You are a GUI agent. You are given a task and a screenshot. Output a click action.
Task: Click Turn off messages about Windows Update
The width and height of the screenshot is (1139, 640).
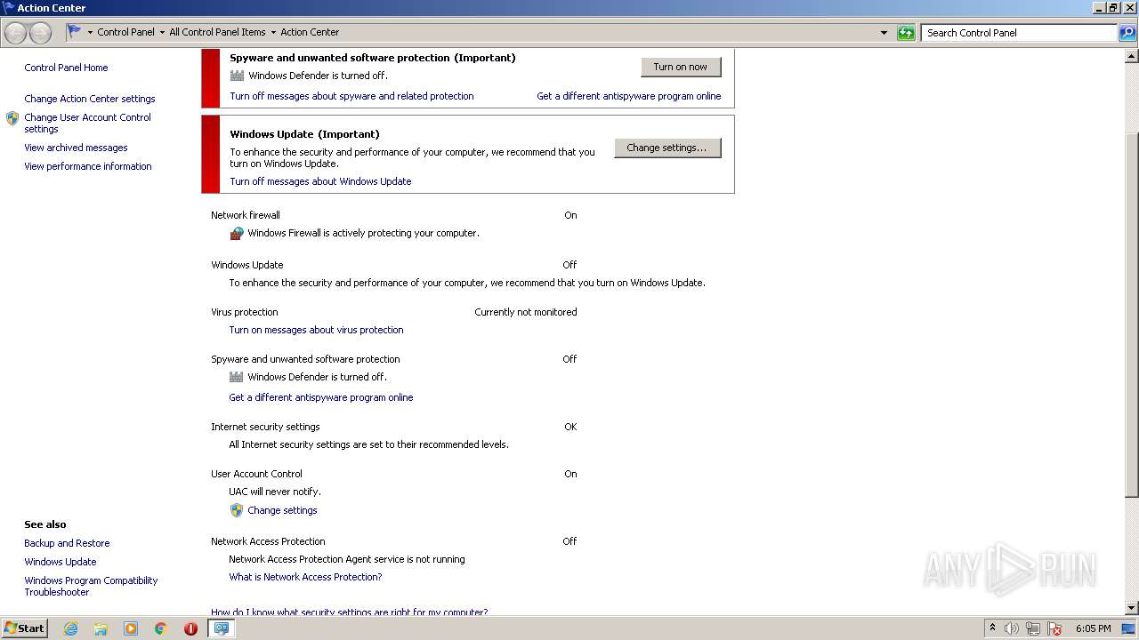[x=320, y=181]
